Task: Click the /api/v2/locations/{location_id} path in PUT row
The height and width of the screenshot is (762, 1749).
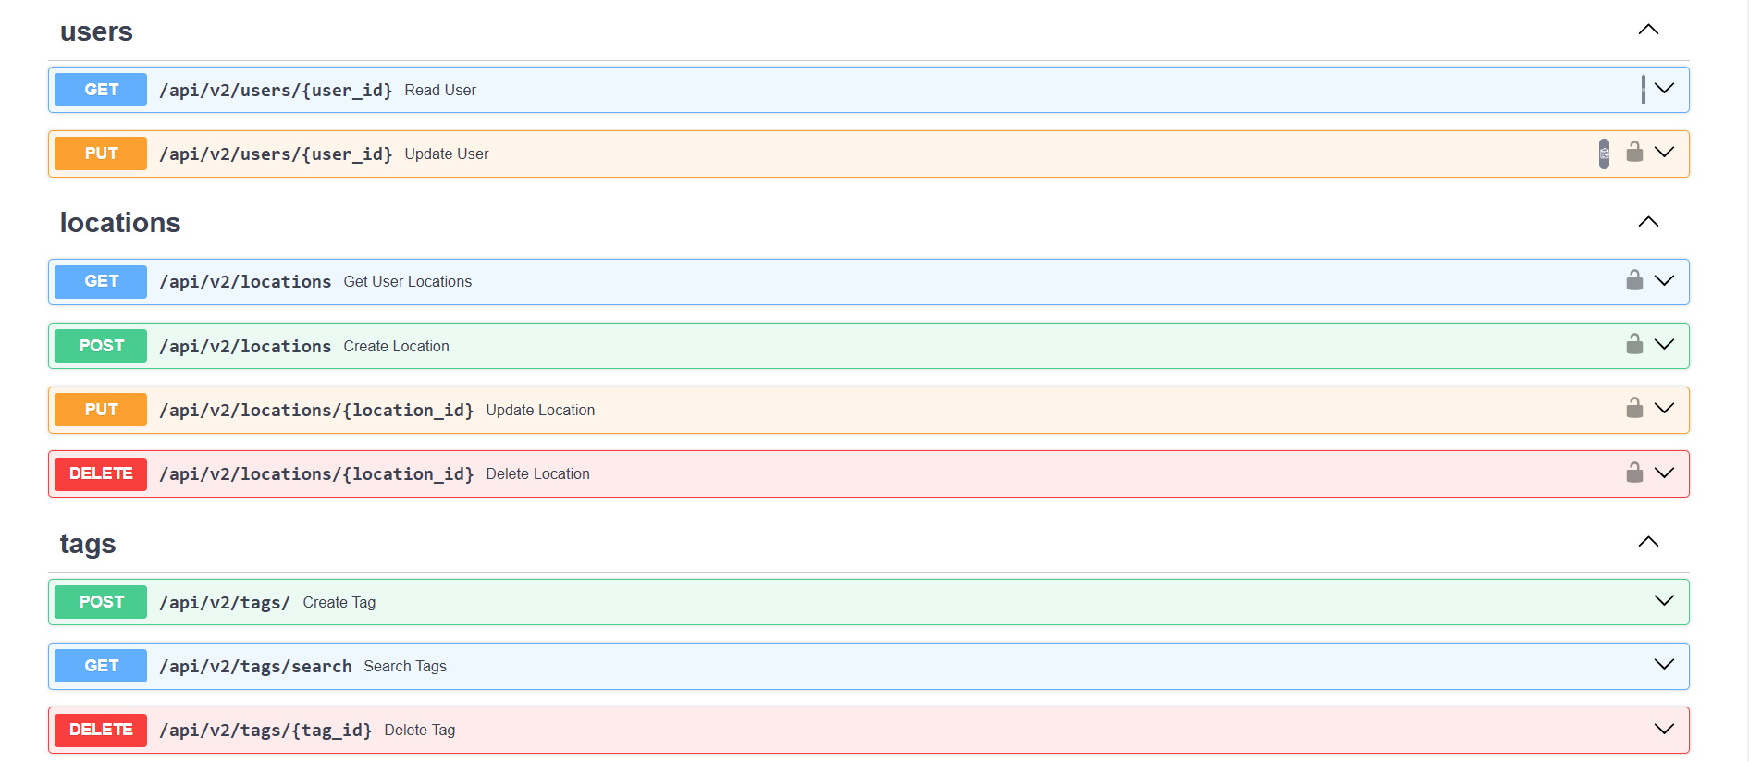Action: [x=316, y=411]
